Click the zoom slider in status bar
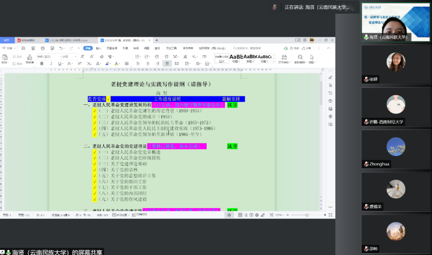Screen dimensions: 432x255 point(307,215)
